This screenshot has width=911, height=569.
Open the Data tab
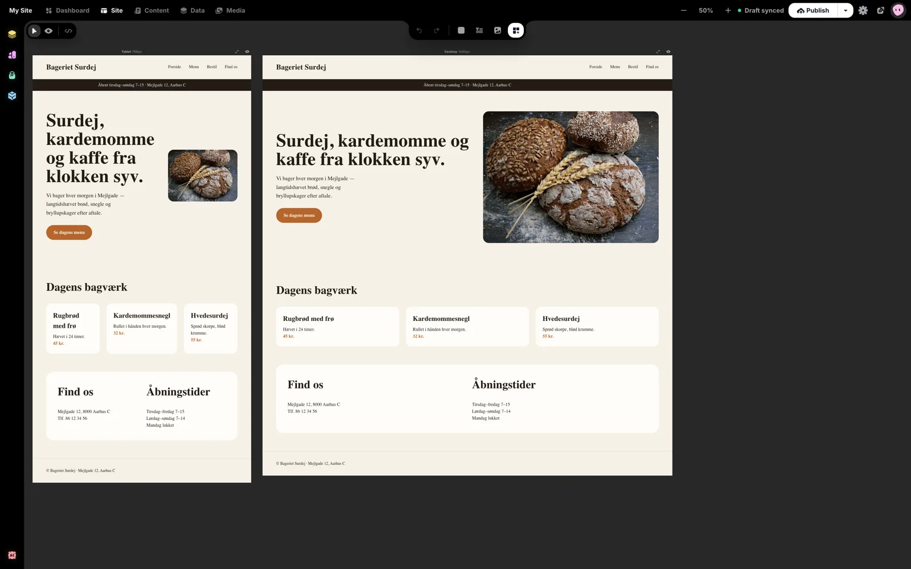(x=192, y=10)
